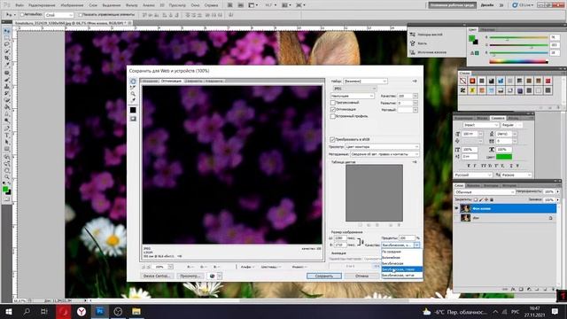Choose the first resample option in list
This screenshot has width=567, height=319.
pos(401,252)
